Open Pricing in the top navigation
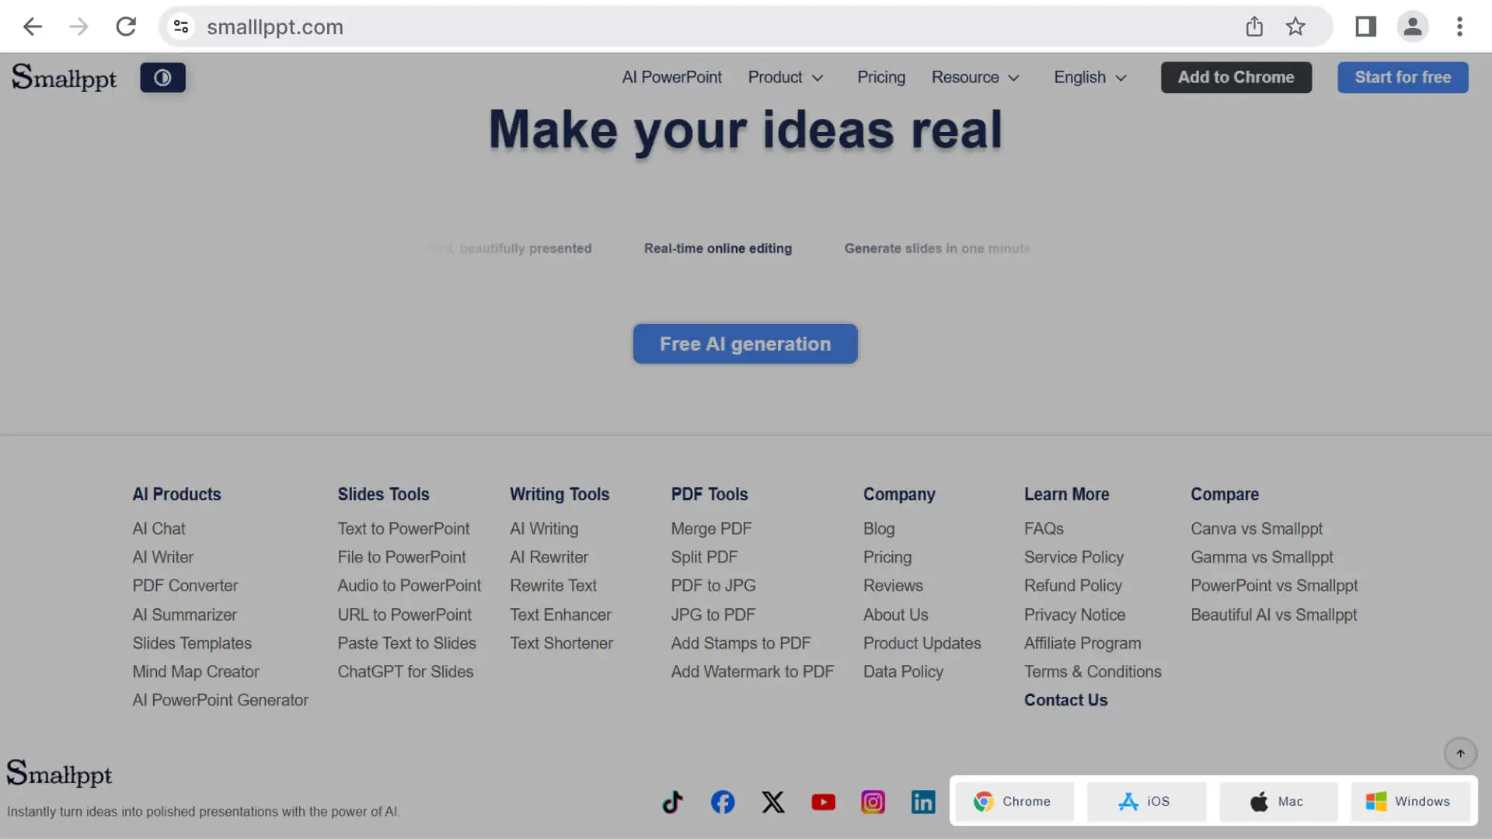Image resolution: width=1492 pixels, height=839 pixels. (x=881, y=78)
